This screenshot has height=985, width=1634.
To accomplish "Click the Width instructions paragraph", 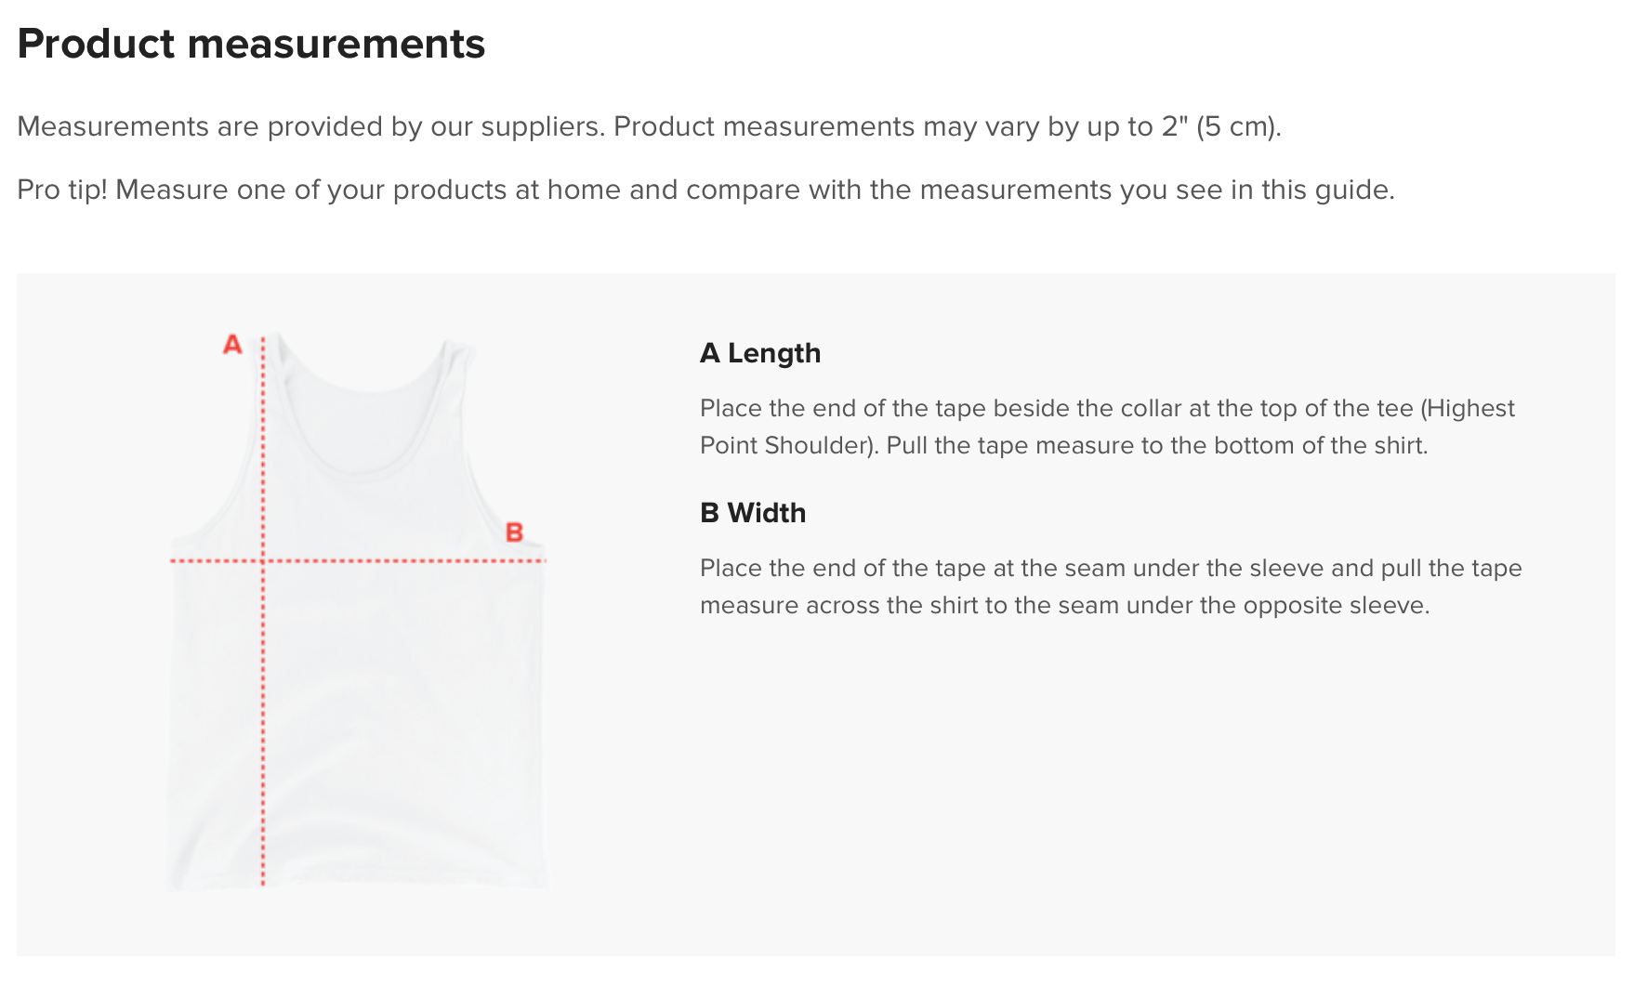I will click(x=1111, y=586).
